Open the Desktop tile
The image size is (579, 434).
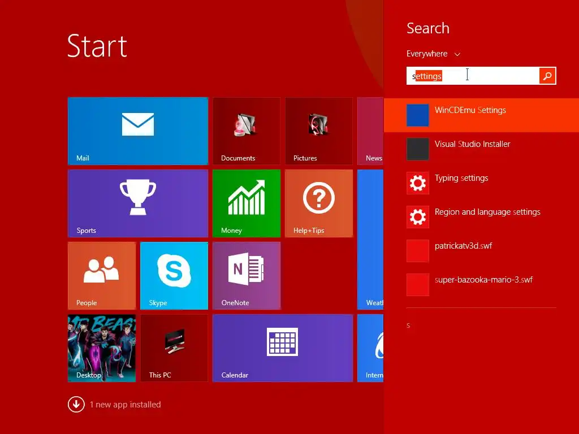pos(102,348)
